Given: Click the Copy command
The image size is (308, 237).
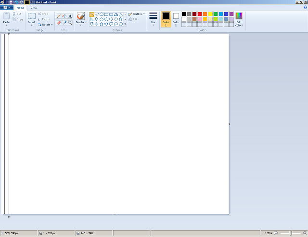Looking at the screenshot, I should tap(18, 19).
